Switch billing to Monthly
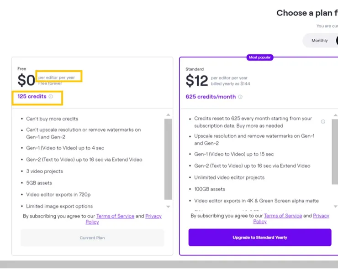This screenshot has width=338, height=269. pyautogui.click(x=319, y=41)
